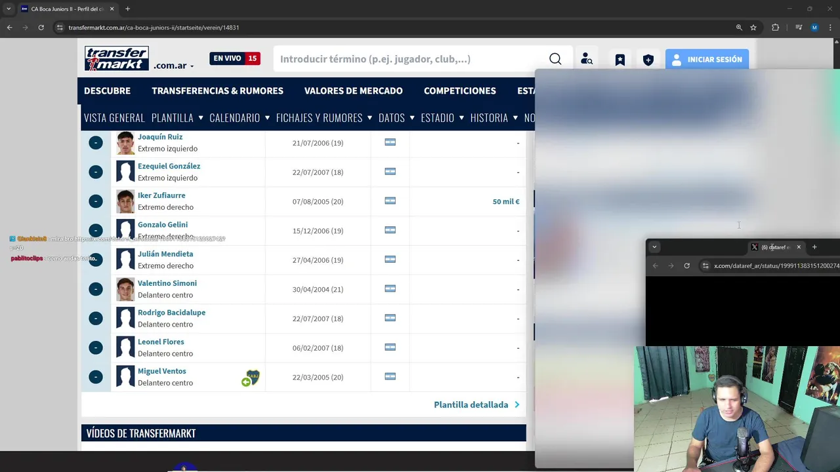The image size is (840, 472).
Task: Open Chrome three-dot menu
Action: pos(830,28)
